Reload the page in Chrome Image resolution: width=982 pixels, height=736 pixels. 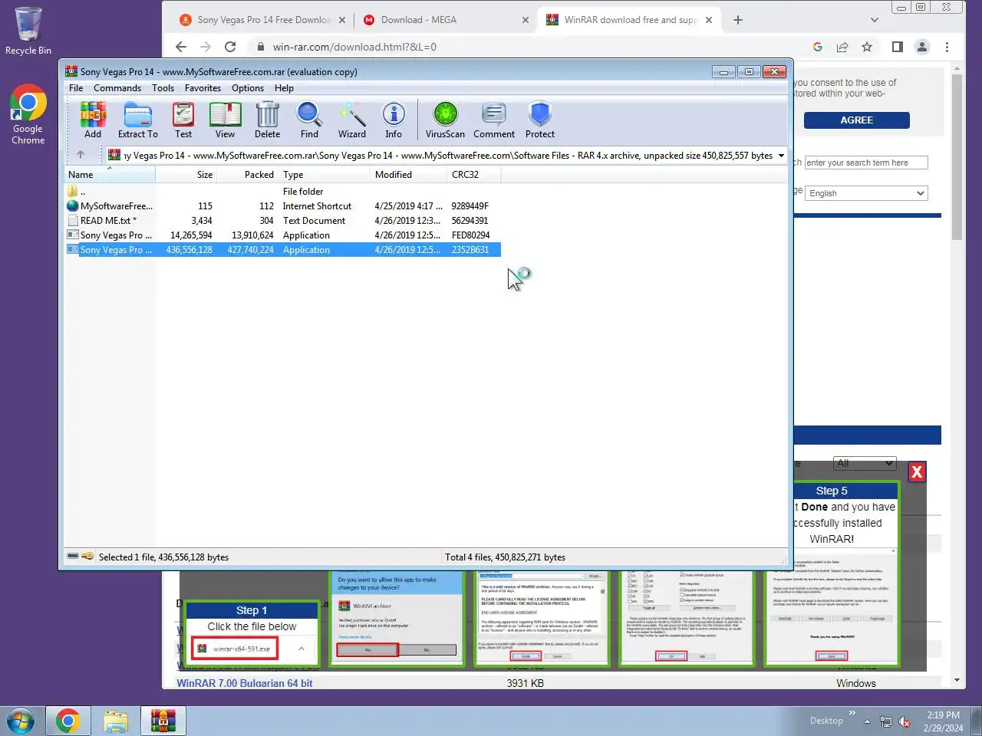(x=230, y=47)
